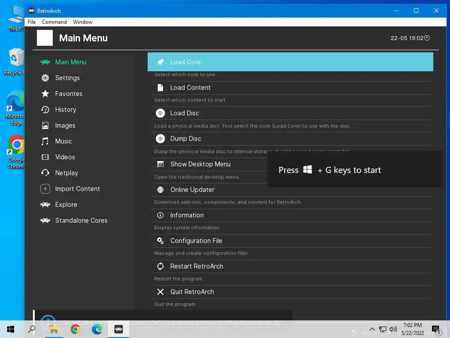Open the File menu
450x338 pixels.
point(32,22)
